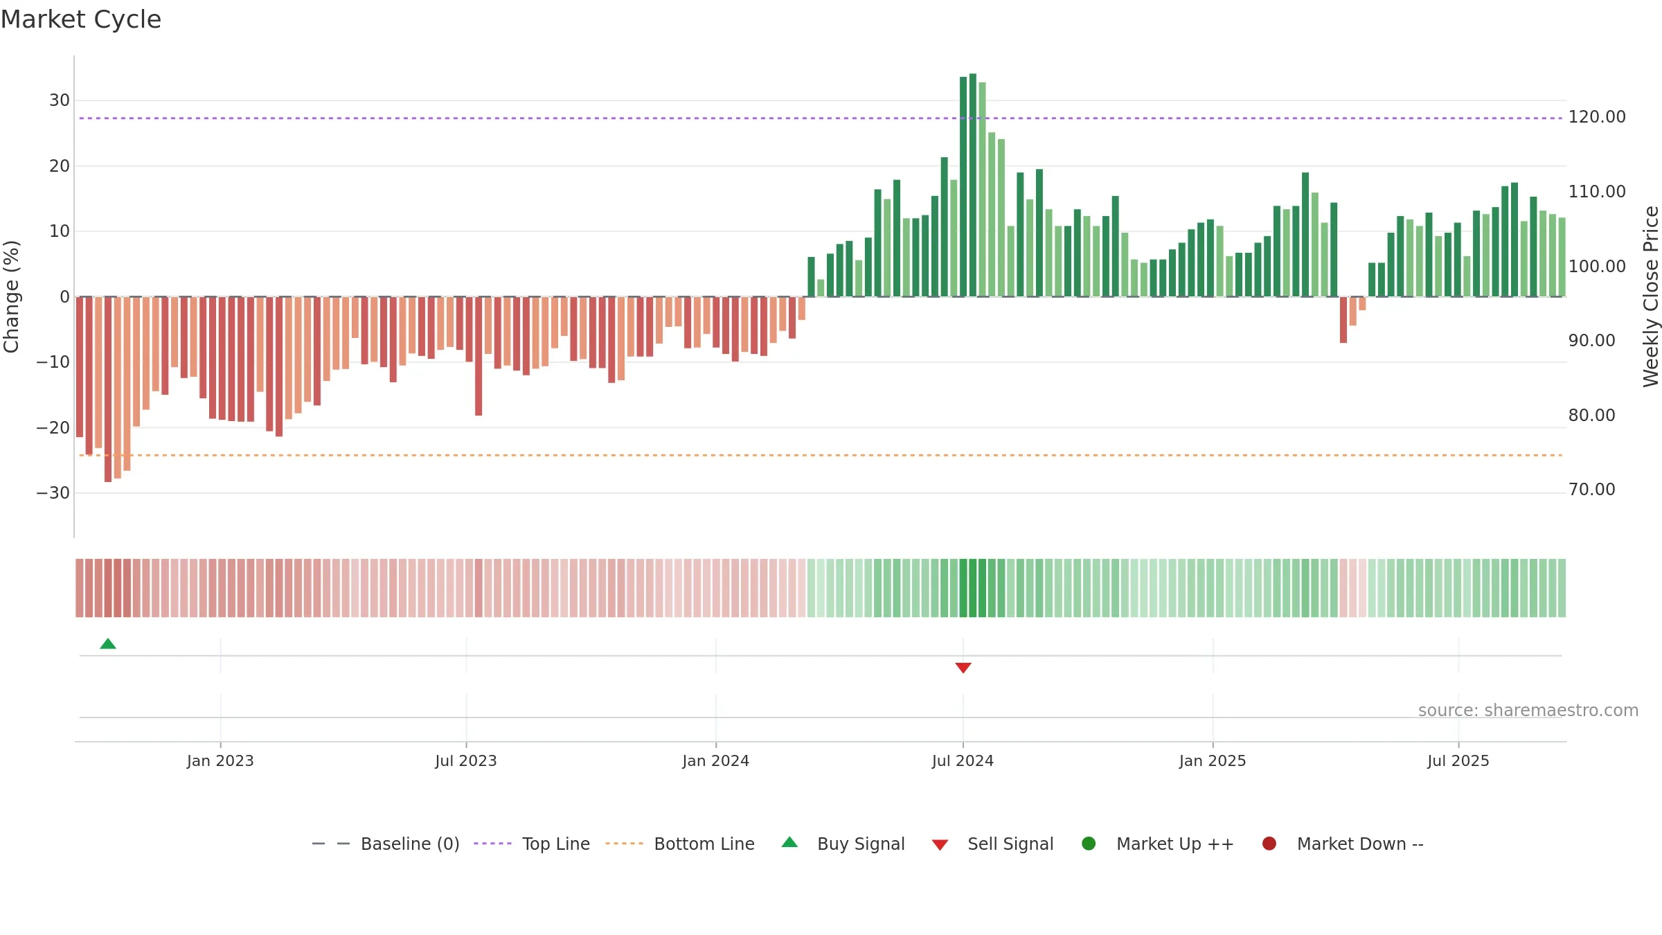
Task: Click the orange dotted bottom line on chart
Action: [x=821, y=455]
